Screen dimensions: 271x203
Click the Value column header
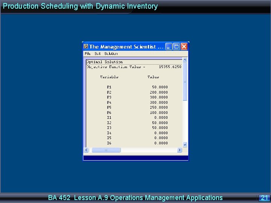pos(153,77)
